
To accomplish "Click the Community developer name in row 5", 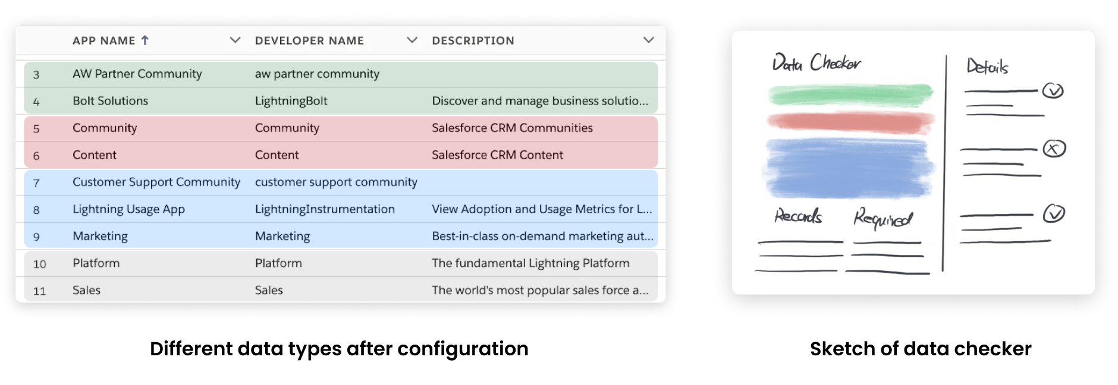I will pos(287,128).
